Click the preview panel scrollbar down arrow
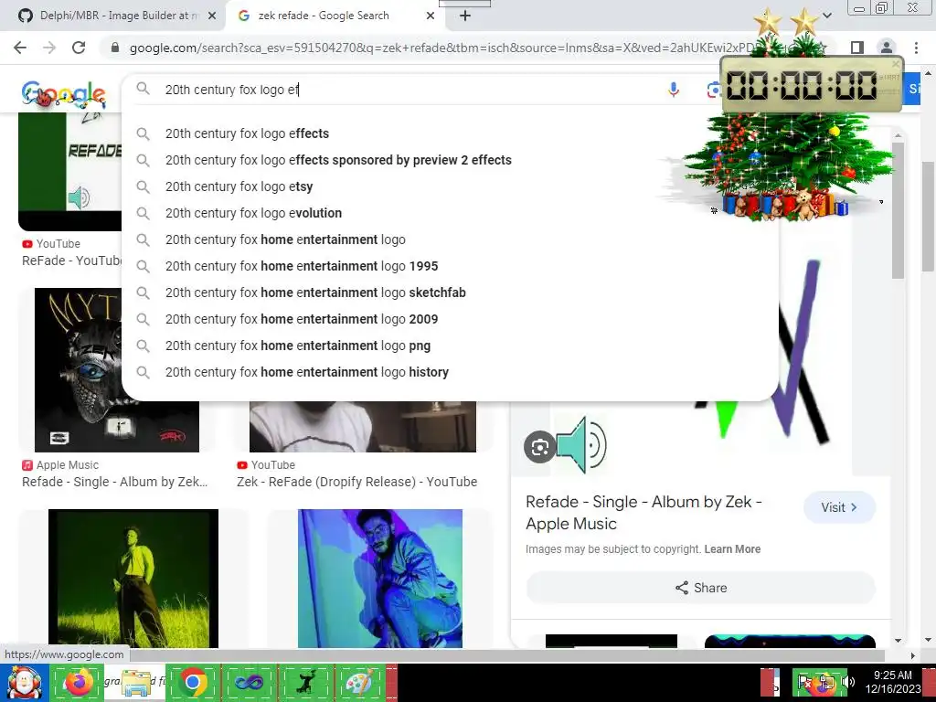Image resolution: width=936 pixels, height=702 pixels. pyautogui.click(x=898, y=641)
